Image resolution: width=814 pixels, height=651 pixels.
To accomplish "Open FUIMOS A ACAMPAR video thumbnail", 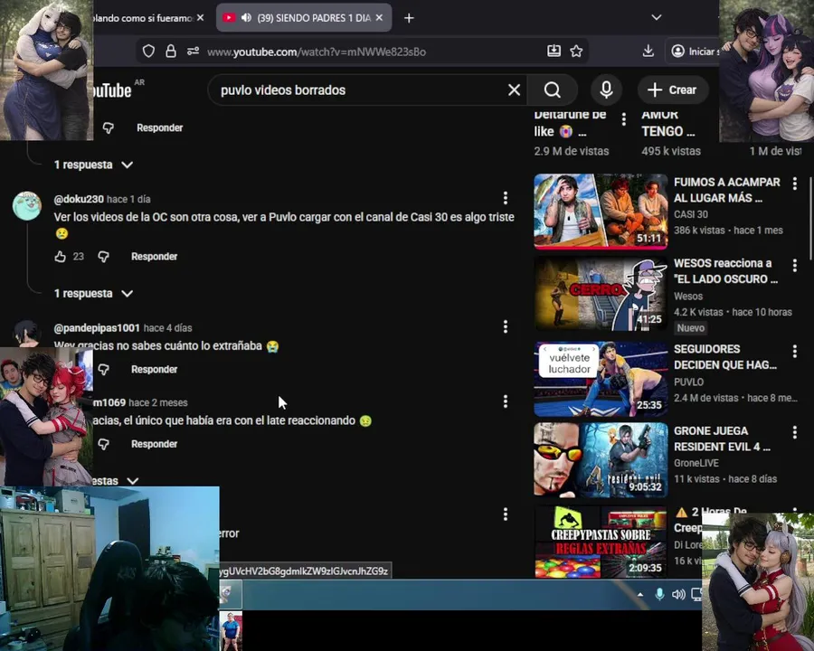I will (601, 212).
